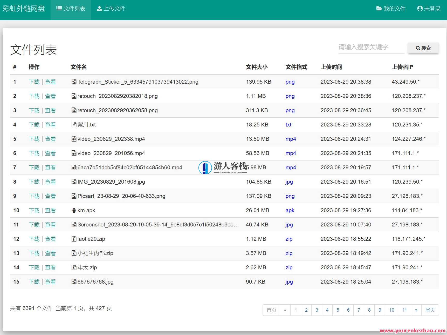This screenshot has height=335, width=447.
Task: Filter by the apk file format link
Action: click(290, 210)
